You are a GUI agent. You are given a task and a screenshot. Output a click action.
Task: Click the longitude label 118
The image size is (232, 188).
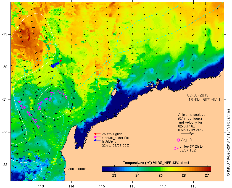[194, 186]
